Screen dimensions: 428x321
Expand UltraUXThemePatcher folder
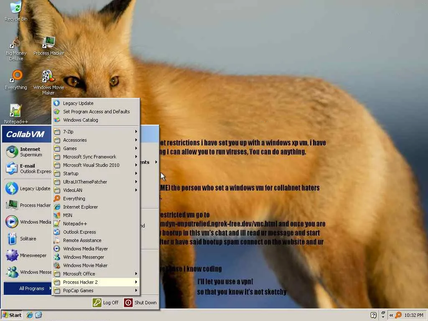tap(96, 182)
